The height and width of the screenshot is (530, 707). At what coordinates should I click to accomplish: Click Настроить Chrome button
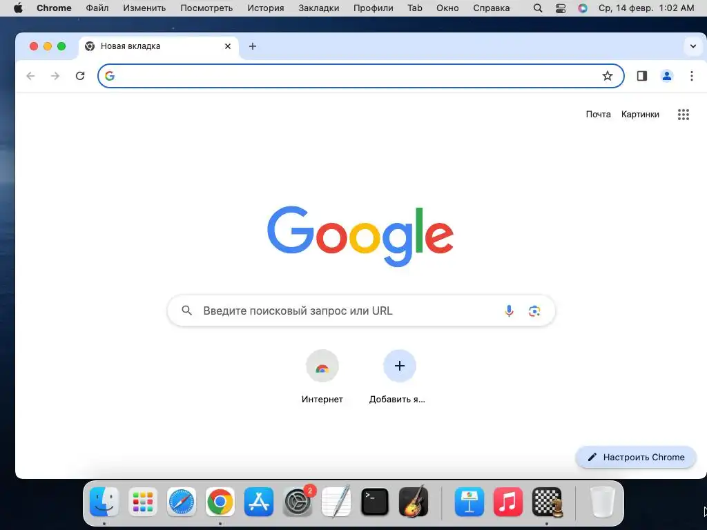[636, 457]
